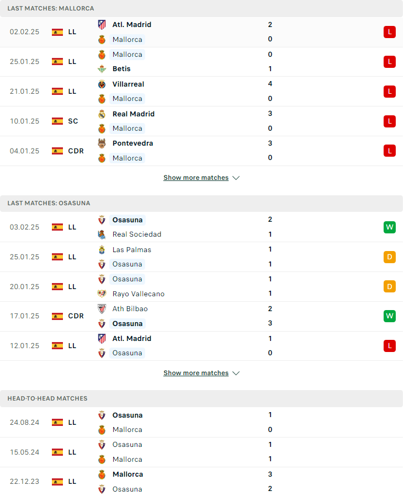
Task: Click the Rayo Vallecano crest icon
Action: pyautogui.click(x=102, y=294)
